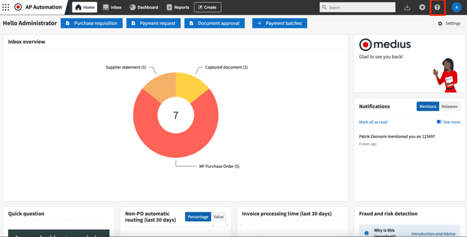Toggle routing chart to Value
This screenshot has width=467, height=237.
point(218,217)
